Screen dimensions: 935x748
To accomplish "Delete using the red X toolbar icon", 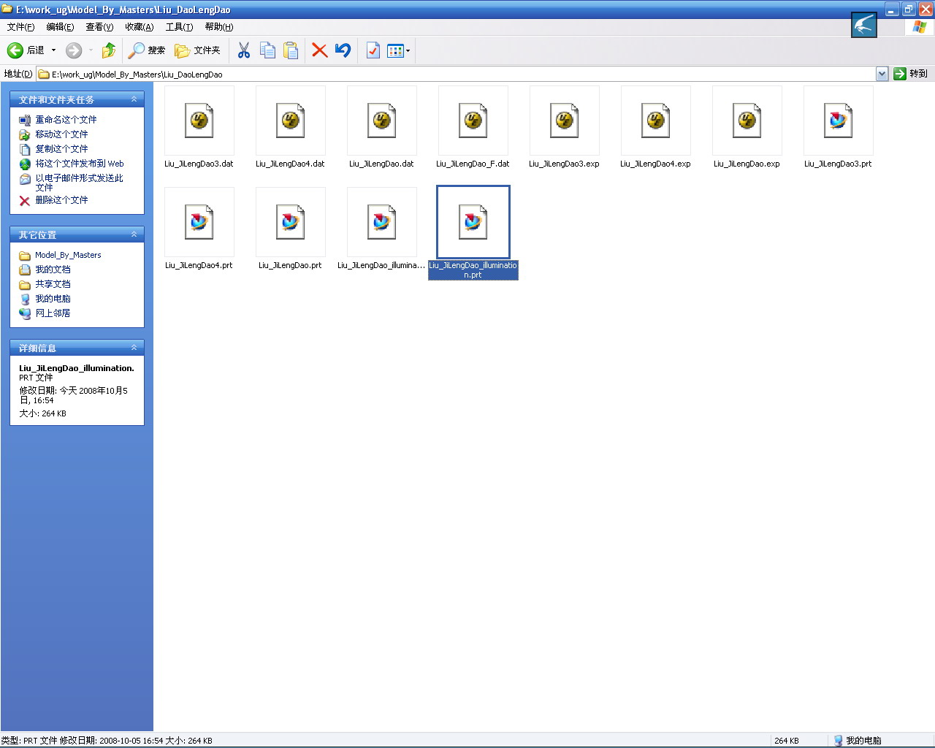I will click(x=319, y=50).
